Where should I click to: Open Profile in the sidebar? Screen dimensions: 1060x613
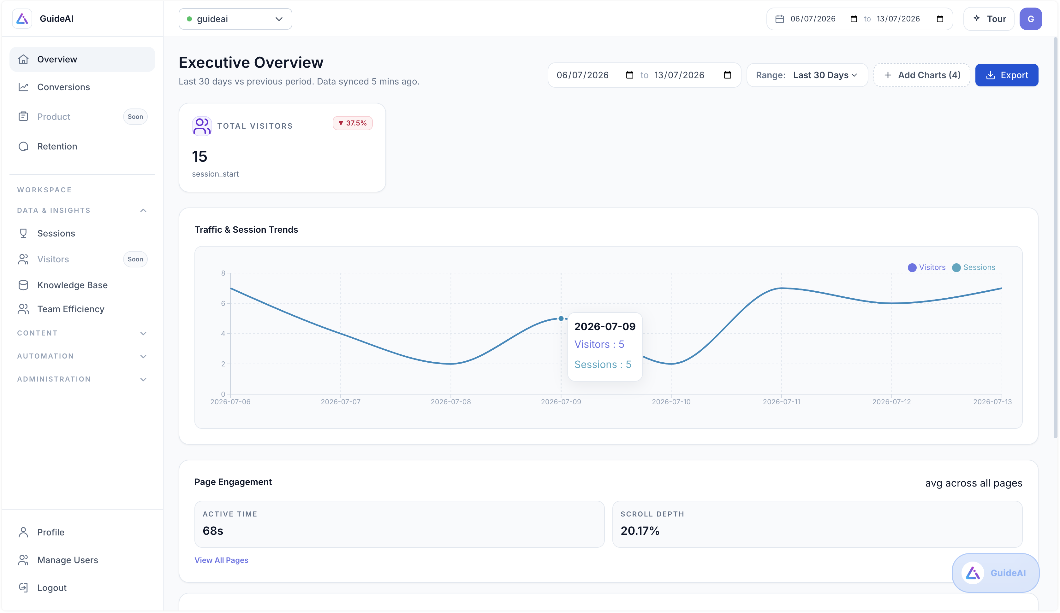click(x=82, y=532)
